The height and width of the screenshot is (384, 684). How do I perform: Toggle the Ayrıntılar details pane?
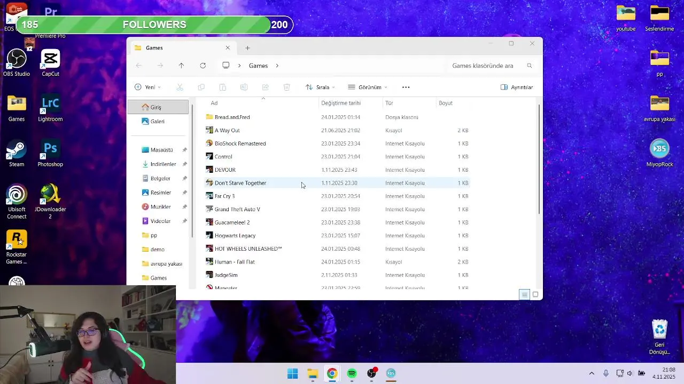pyautogui.click(x=517, y=87)
